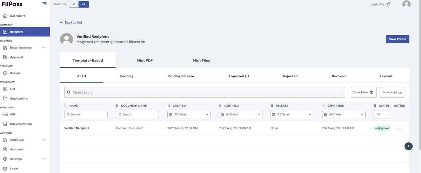Expand the Batch Issuance submenu
The width and height of the screenshot is (421, 173).
pos(44,48)
